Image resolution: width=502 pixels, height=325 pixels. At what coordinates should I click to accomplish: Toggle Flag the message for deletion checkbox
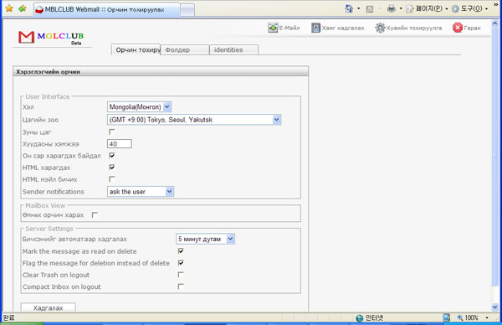[x=181, y=262]
